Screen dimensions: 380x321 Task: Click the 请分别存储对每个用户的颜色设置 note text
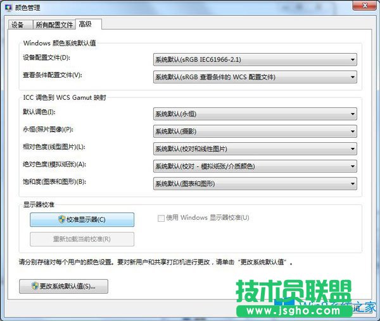155,262
